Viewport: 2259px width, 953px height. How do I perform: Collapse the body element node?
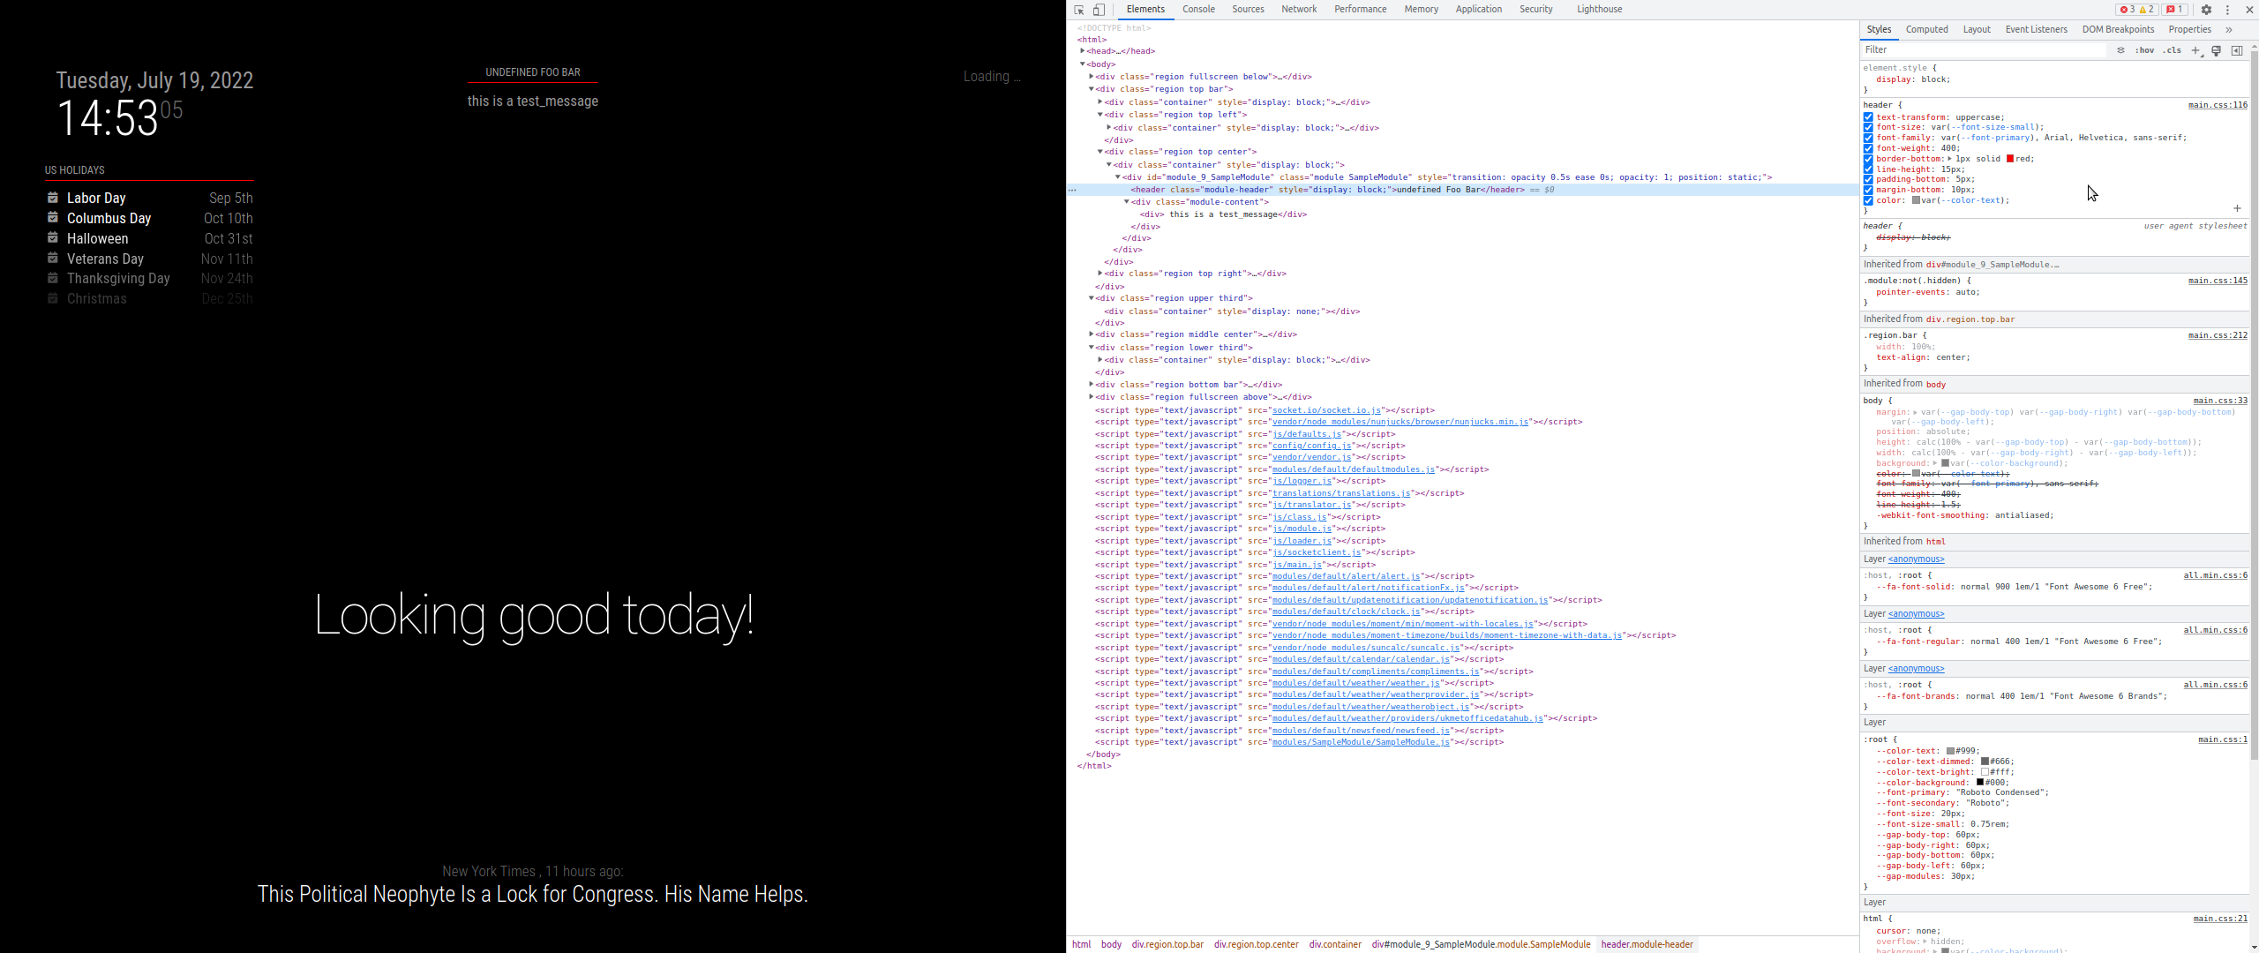1083,64
